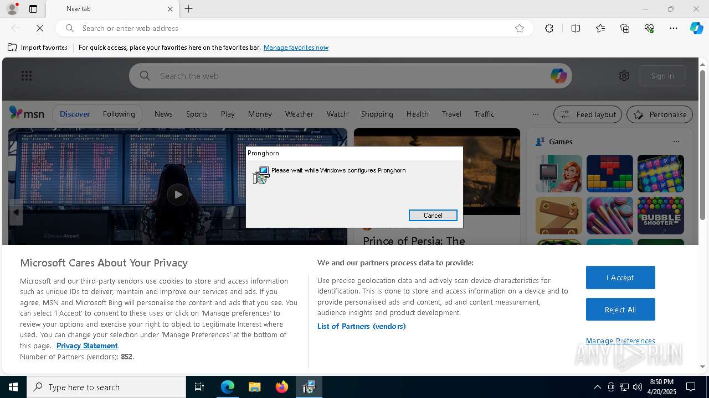Open MSN page settings gear
The height and width of the screenshot is (398, 709).
pyautogui.click(x=624, y=76)
